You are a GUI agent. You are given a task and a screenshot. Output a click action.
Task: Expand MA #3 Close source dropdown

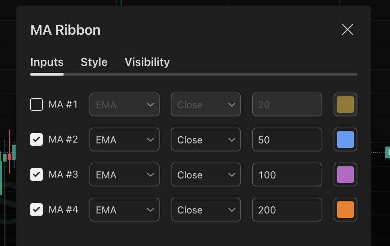click(206, 175)
